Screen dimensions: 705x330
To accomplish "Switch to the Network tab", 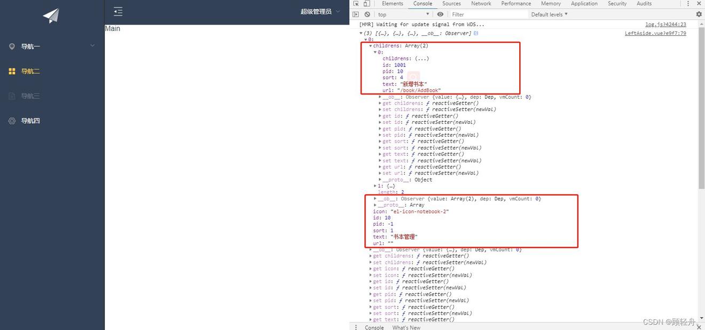I will tap(481, 4).
